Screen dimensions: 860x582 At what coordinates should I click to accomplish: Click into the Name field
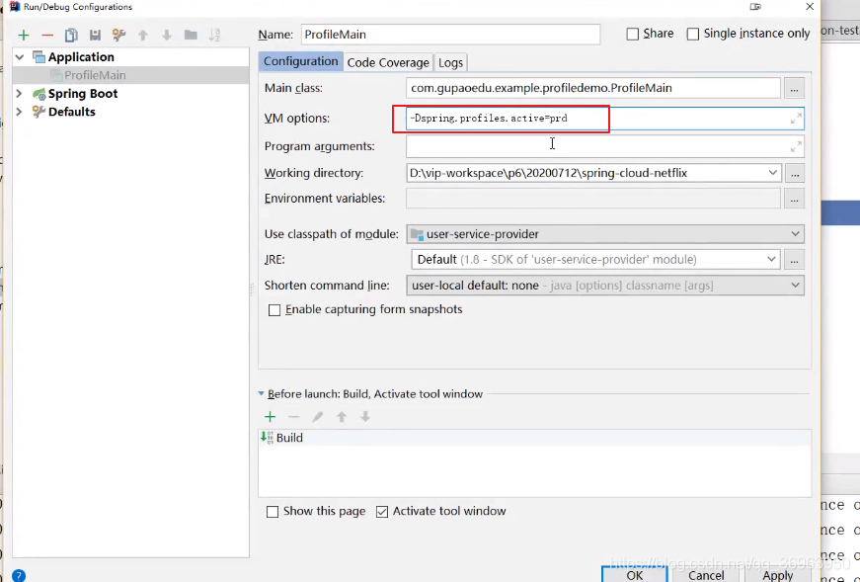click(450, 35)
